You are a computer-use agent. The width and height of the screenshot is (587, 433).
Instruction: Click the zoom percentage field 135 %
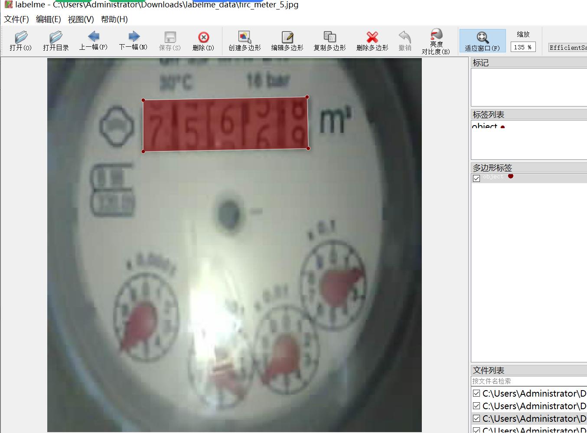(x=523, y=47)
